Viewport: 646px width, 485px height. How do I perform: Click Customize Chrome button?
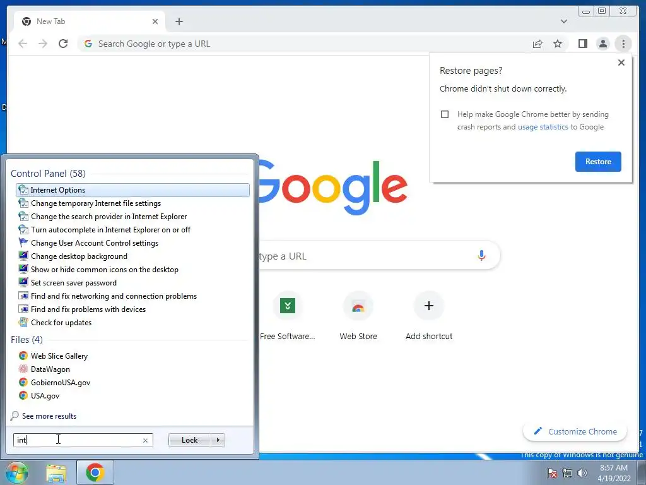tap(575, 431)
